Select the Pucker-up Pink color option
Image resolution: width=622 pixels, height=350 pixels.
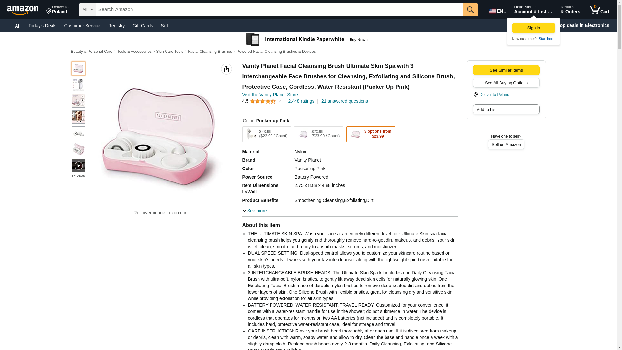pos(370,134)
